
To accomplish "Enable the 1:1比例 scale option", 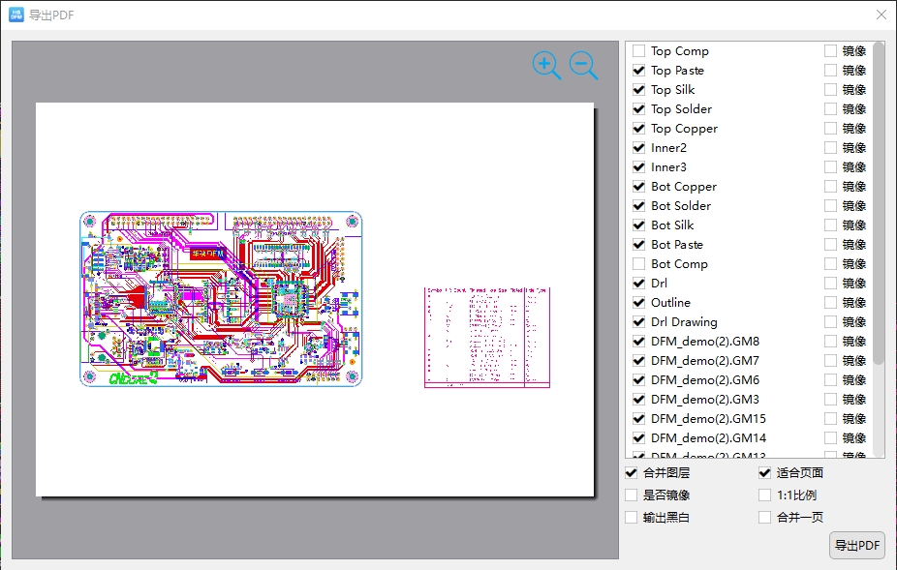I will coord(765,495).
